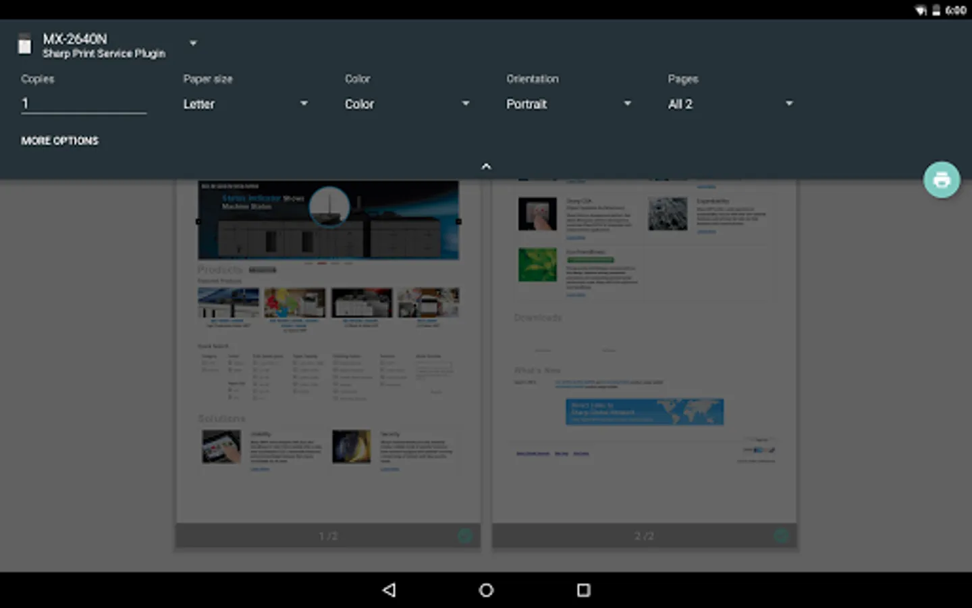This screenshot has width=972, height=608.
Task: Tap the green print floating button
Action: tap(942, 180)
